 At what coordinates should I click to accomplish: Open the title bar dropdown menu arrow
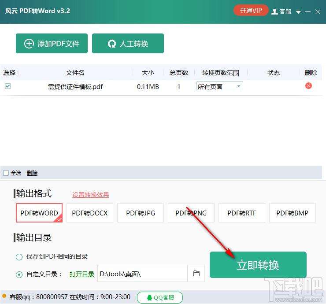tap(298, 11)
